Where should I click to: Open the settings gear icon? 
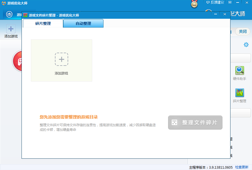pos(246,45)
